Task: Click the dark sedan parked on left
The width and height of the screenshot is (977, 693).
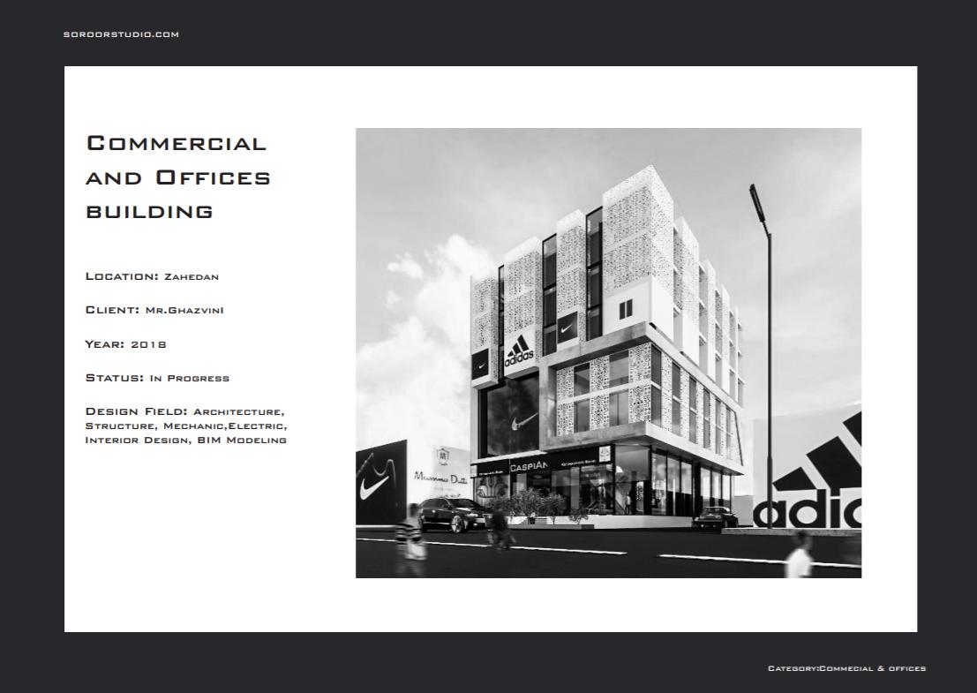Action: pyautogui.click(x=450, y=514)
